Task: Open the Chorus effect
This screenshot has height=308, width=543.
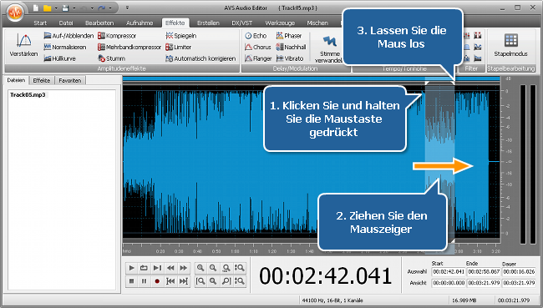Action: coord(258,47)
